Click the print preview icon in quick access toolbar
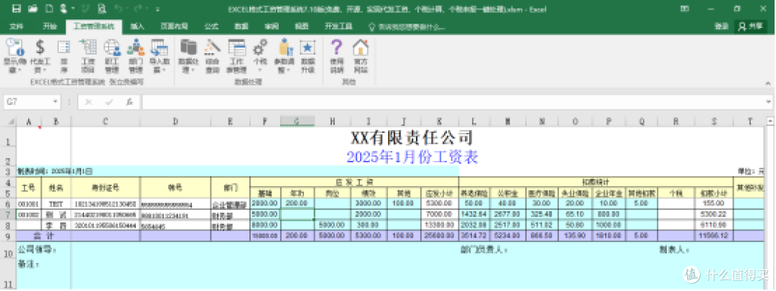Screen dimensions: 776x291 [x=101, y=9]
